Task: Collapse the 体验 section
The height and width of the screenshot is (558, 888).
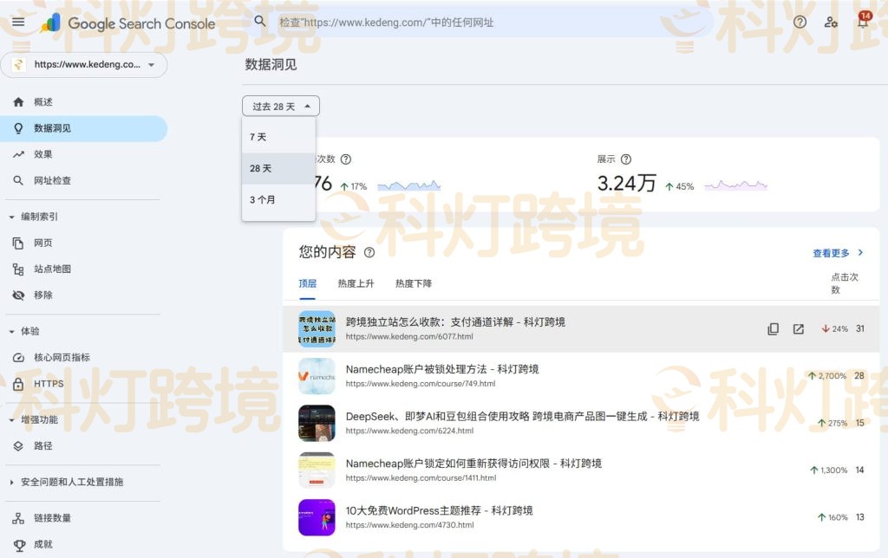Action: point(12,331)
